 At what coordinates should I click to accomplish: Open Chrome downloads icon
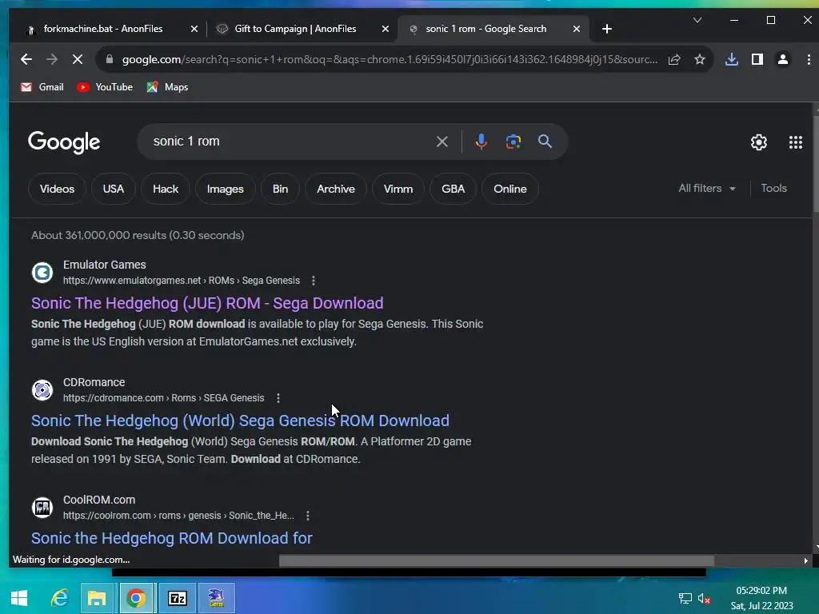(x=732, y=59)
